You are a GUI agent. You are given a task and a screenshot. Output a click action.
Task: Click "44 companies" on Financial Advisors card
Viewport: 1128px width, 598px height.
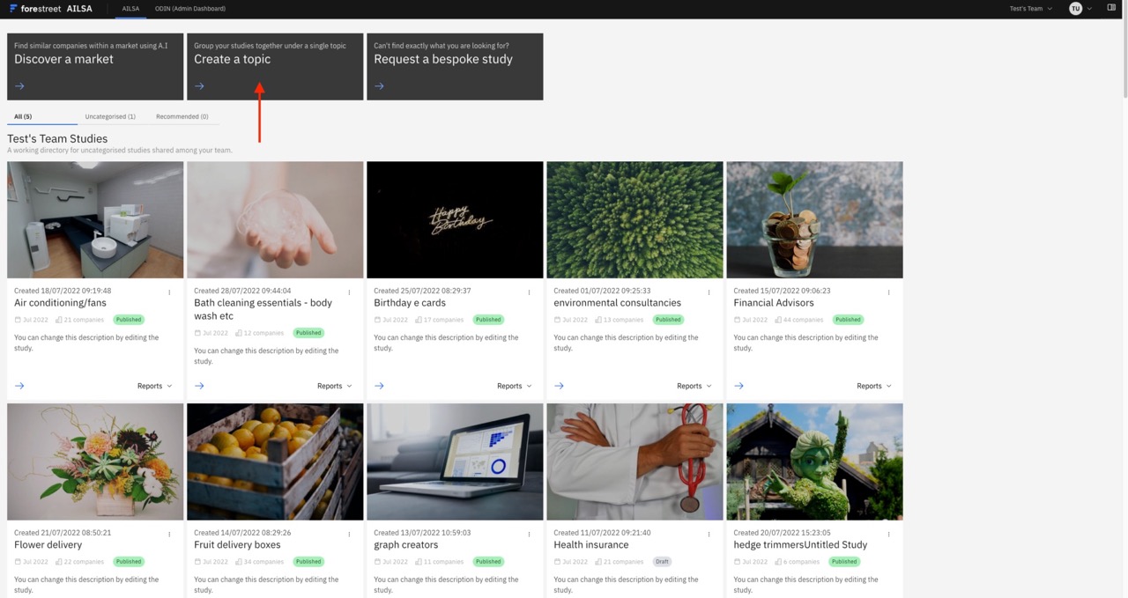(x=803, y=320)
